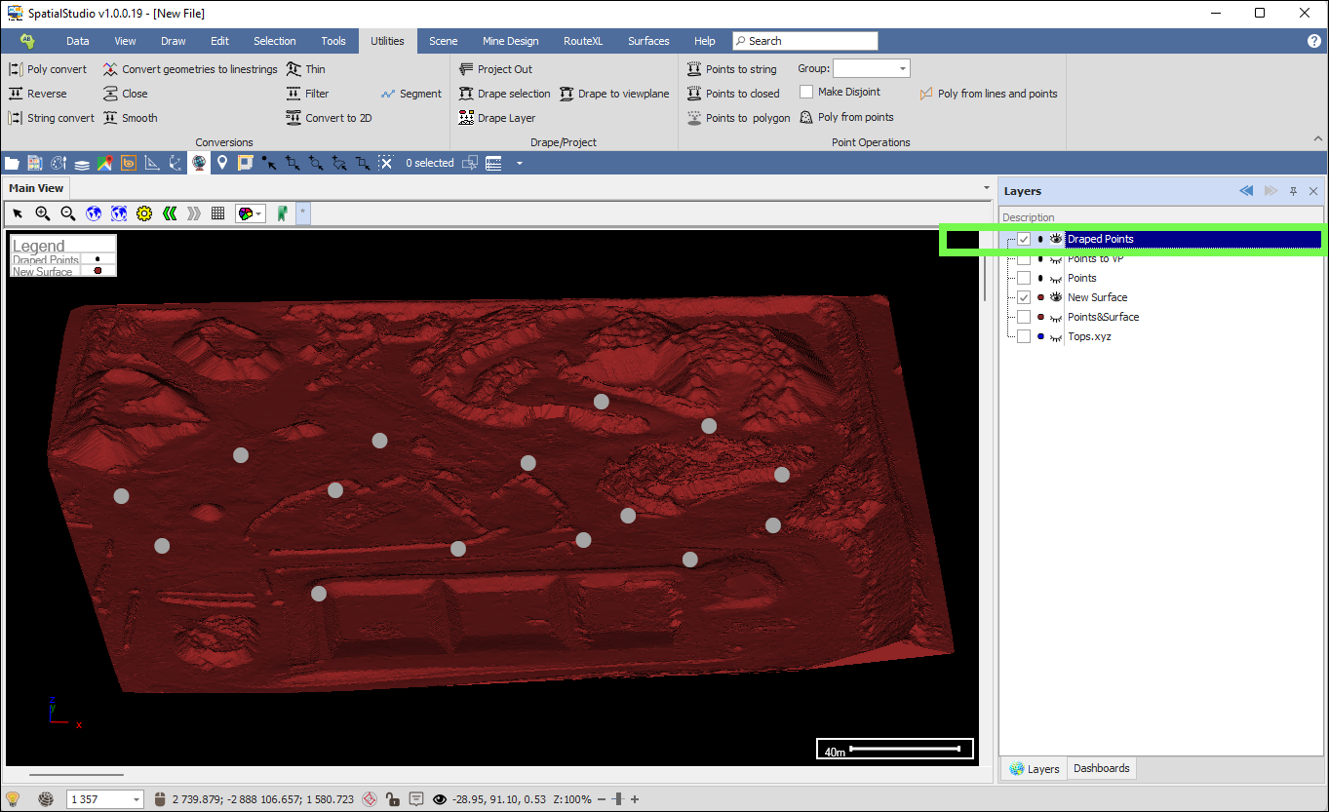Image resolution: width=1329 pixels, height=812 pixels.
Task: Click the Drape Layer tool
Action: click(497, 118)
